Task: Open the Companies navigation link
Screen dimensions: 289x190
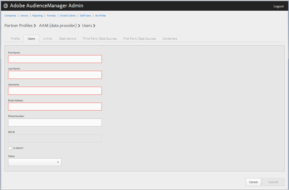Action: point(10,16)
